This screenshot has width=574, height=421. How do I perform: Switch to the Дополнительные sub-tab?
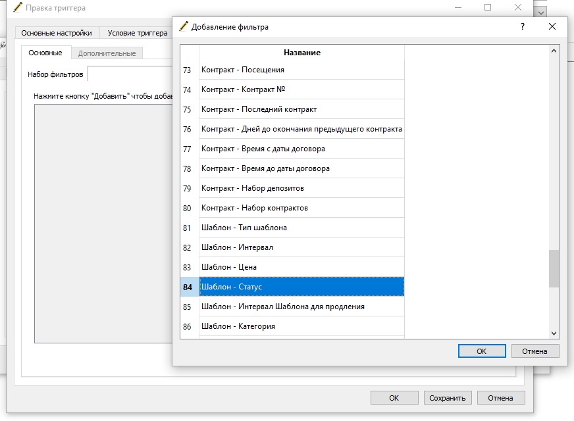[x=107, y=53]
